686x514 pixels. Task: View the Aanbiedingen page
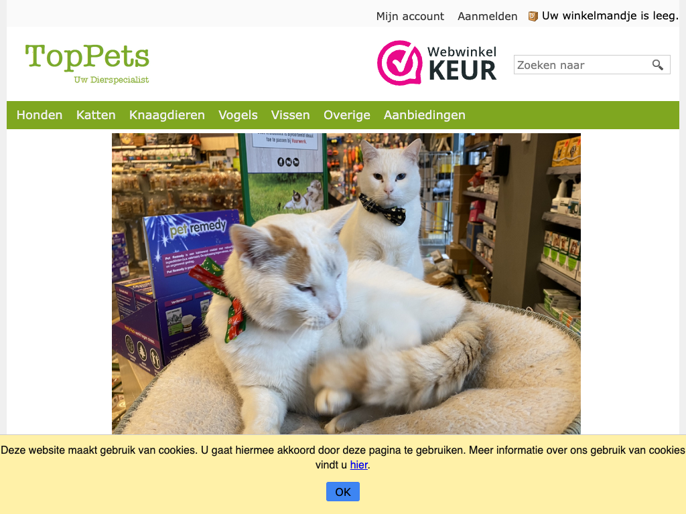424,115
